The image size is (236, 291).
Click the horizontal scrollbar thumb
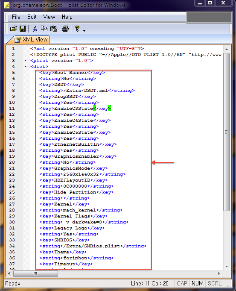point(35,273)
